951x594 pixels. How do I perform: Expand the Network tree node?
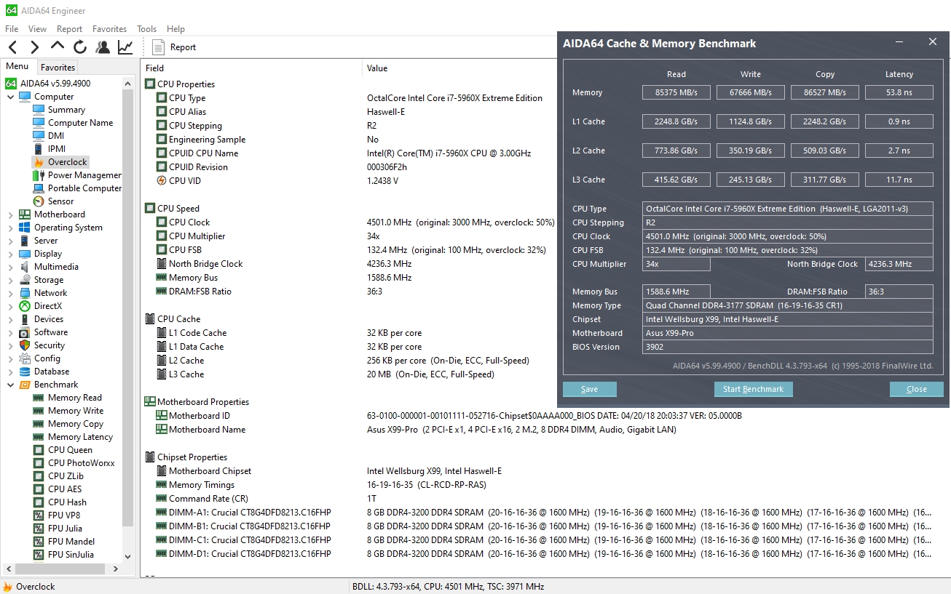[11, 293]
